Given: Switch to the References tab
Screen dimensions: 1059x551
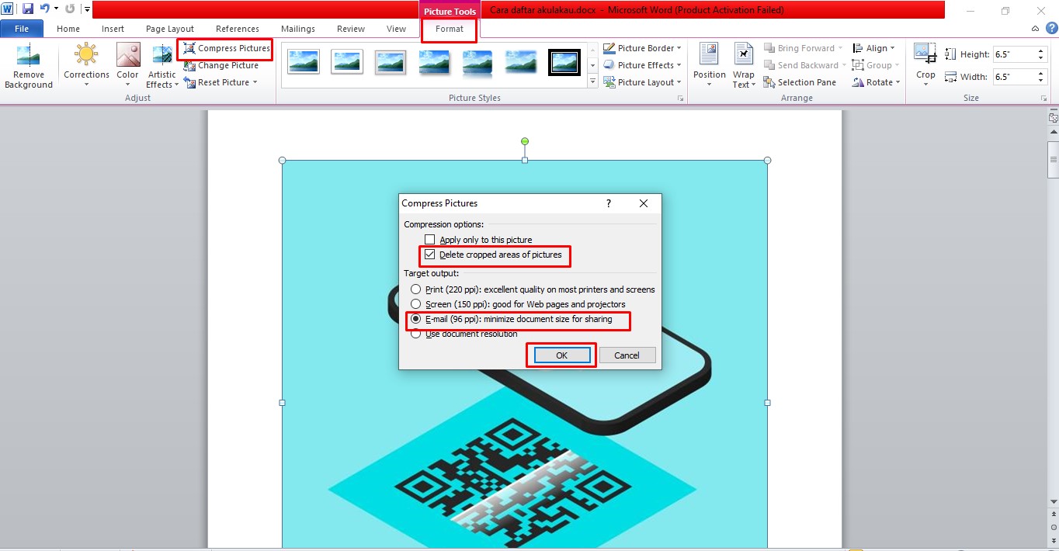Looking at the screenshot, I should [x=238, y=29].
